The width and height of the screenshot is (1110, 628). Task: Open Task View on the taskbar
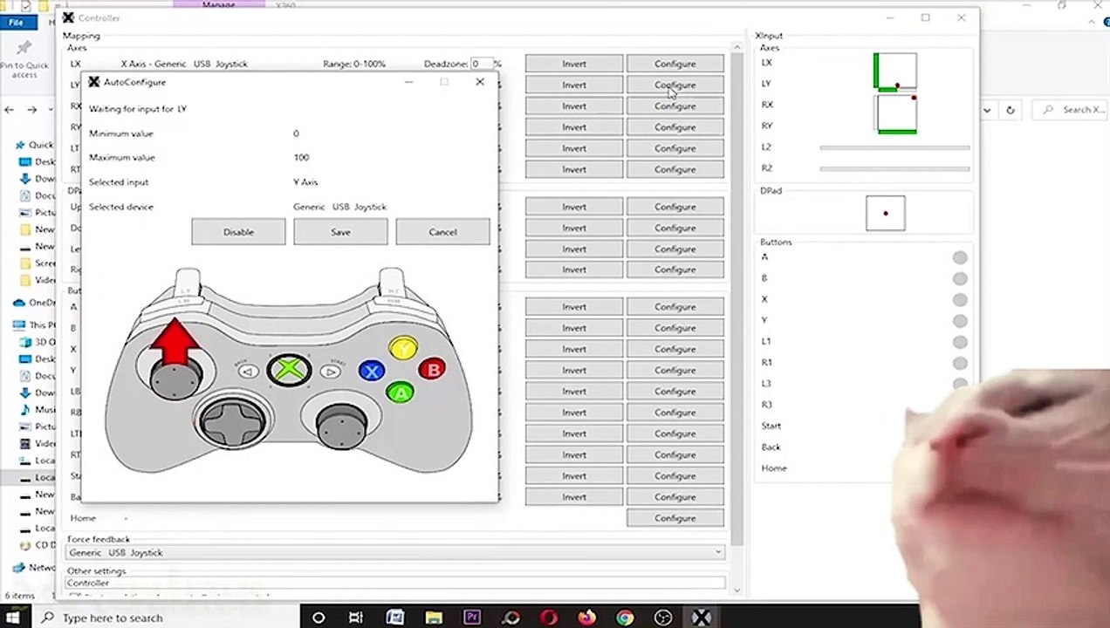click(356, 618)
